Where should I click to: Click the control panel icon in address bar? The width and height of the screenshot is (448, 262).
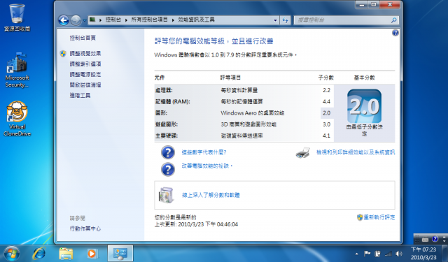[x=92, y=20]
